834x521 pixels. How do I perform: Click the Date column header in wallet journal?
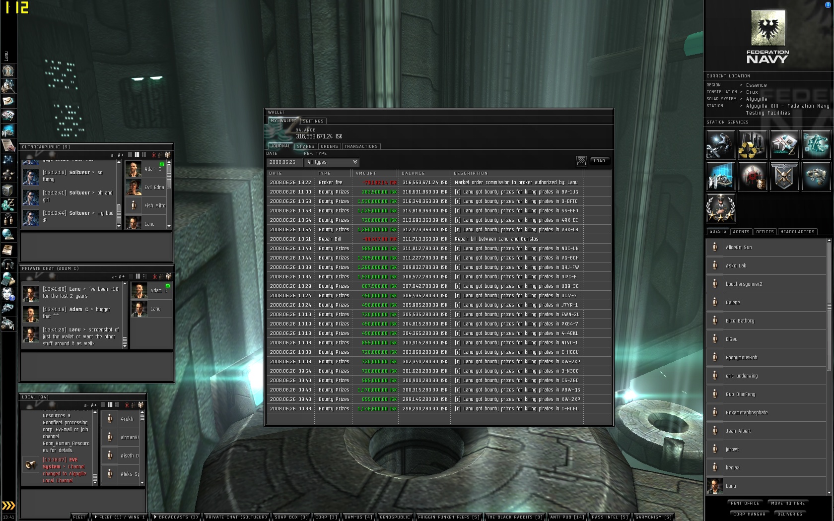pos(290,173)
